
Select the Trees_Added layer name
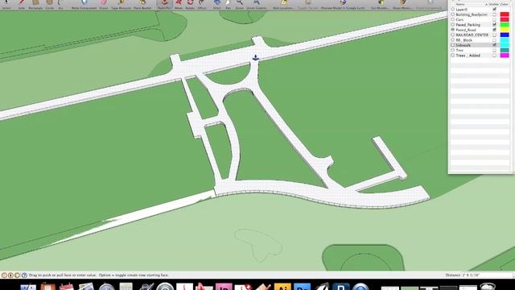pos(468,56)
